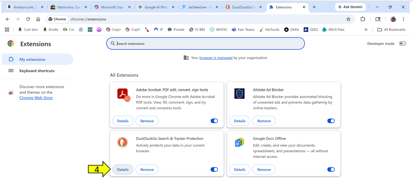This screenshot has height=178, width=413.
Task: Bookmark this page with the star icon
Action: click(x=348, y=19)
